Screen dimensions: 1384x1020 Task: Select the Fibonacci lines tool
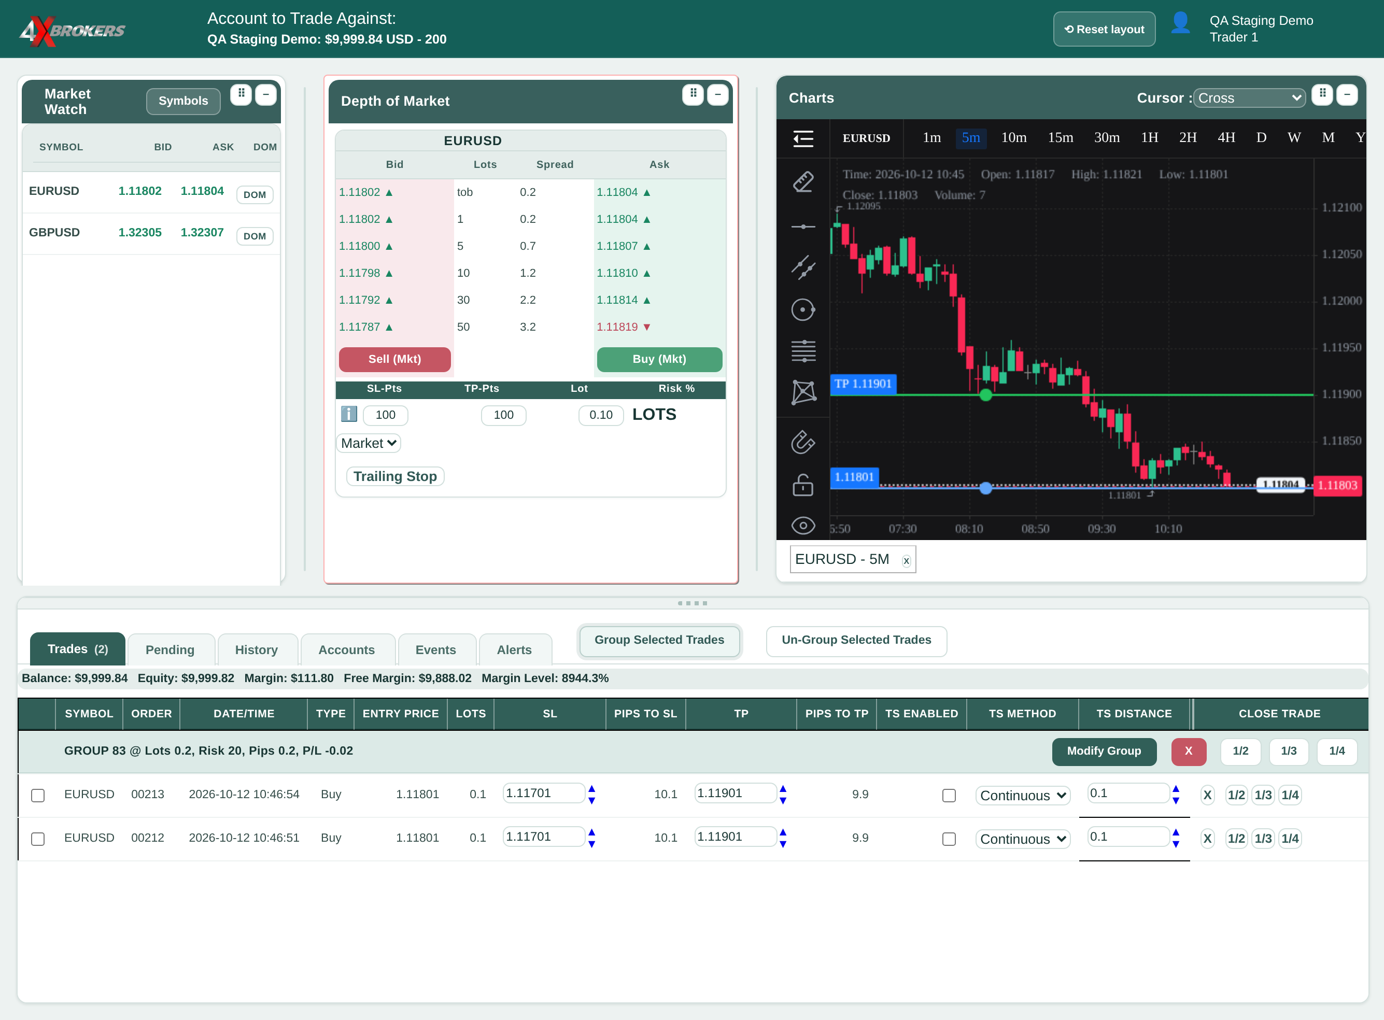pyautogui.click(x=803, y=351)
